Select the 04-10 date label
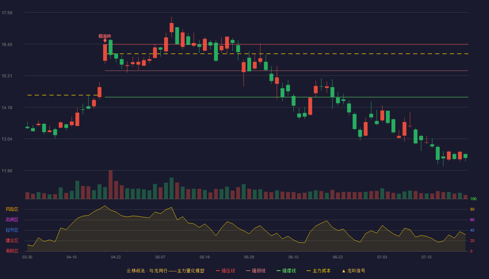489x279 pixels. click(72, 257)
